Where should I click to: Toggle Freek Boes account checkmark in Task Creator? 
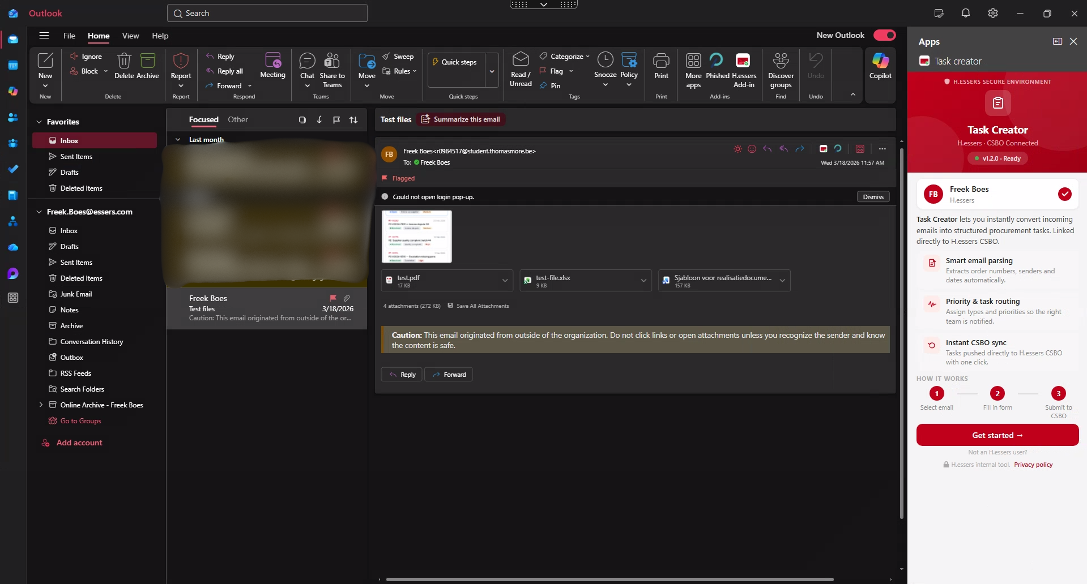pos(1064,194)
